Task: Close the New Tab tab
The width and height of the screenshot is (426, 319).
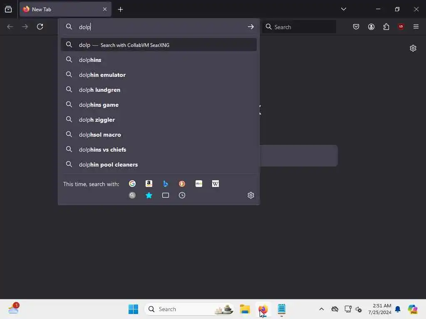Action: click(105, 9)
